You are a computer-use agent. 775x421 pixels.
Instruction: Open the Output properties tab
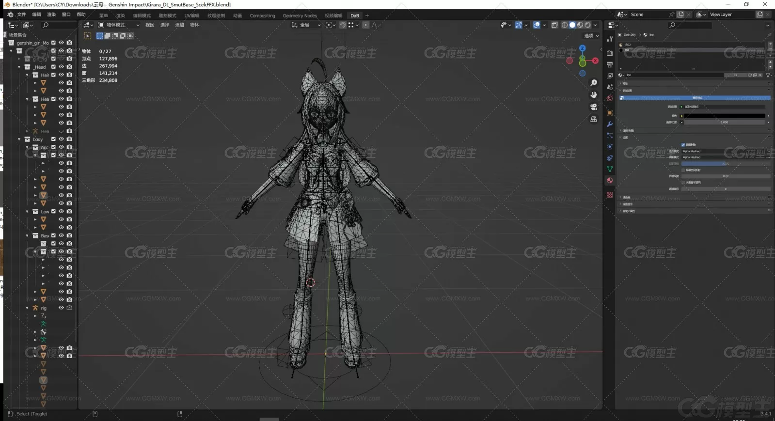point(610,64)
